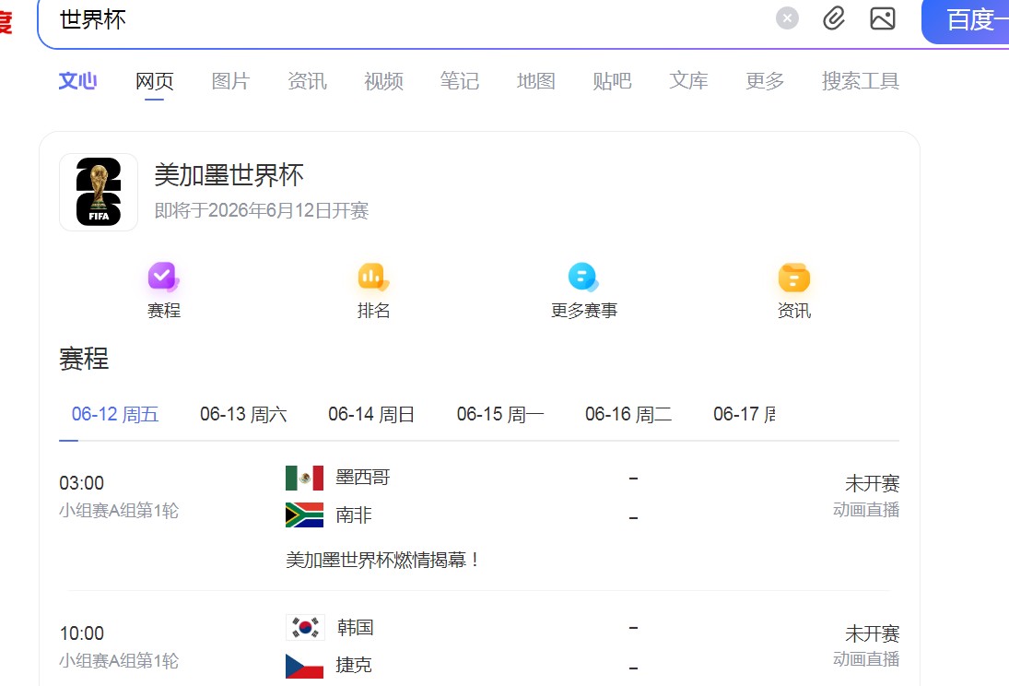This screenshot has height=686, width=1009.
Task: Click the 03:00 match time
Action: click(x=82, y=483)
